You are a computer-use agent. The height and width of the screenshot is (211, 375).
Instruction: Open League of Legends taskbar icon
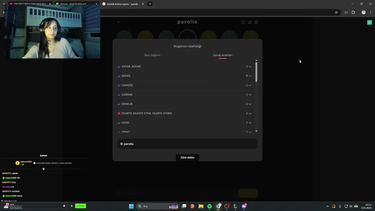coord(235,206)
